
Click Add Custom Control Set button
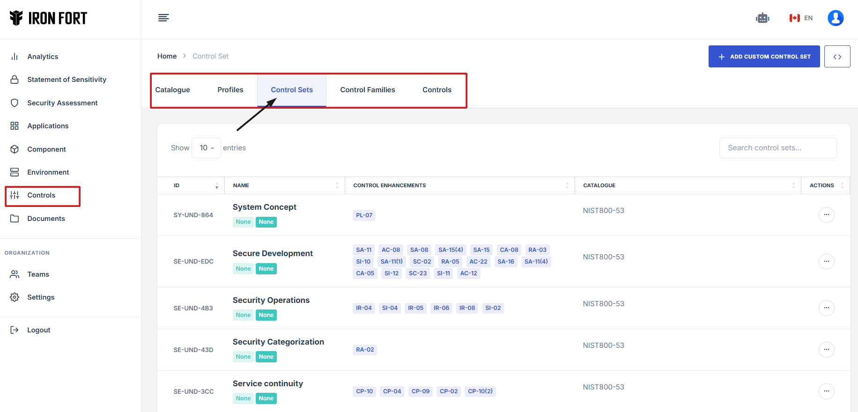click(764, 57)
